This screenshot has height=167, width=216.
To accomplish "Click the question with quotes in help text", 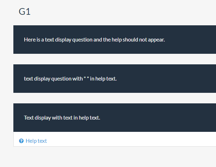I will [70, 78].
